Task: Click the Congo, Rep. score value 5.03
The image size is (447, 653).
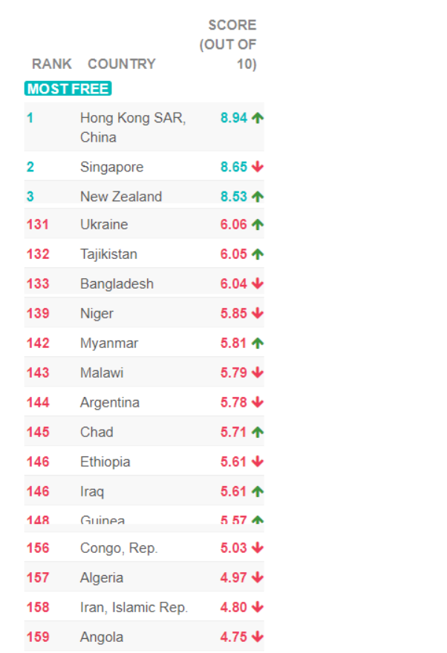Action: 234,548
